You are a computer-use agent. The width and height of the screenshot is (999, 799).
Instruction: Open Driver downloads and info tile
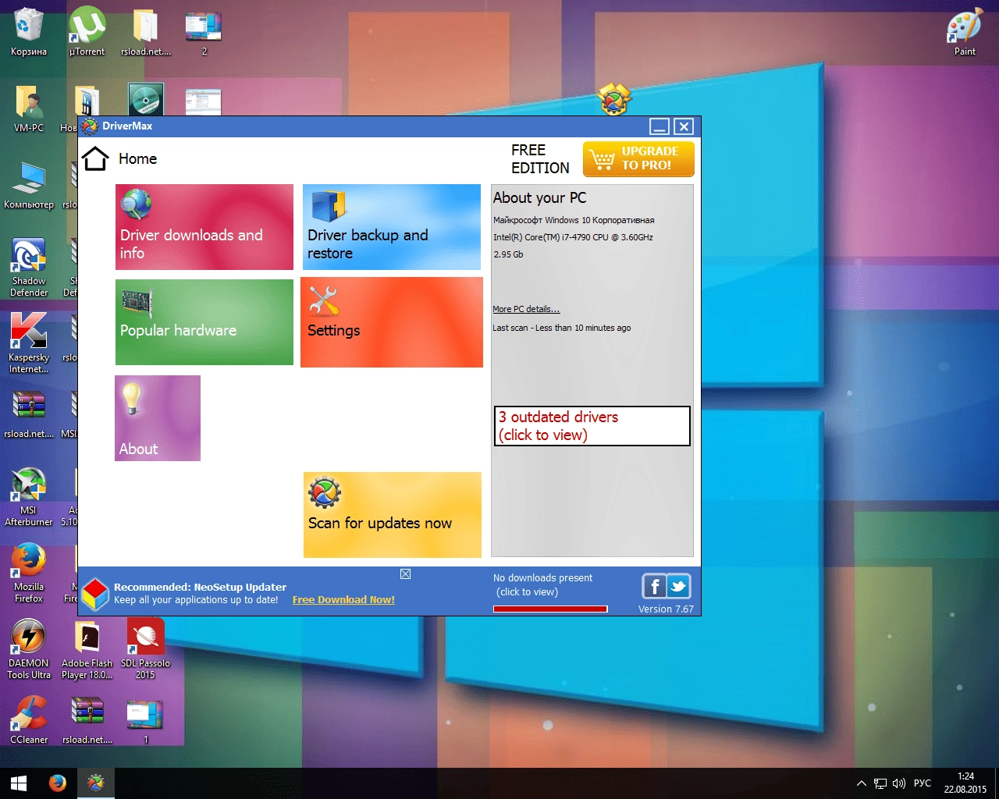204,227
